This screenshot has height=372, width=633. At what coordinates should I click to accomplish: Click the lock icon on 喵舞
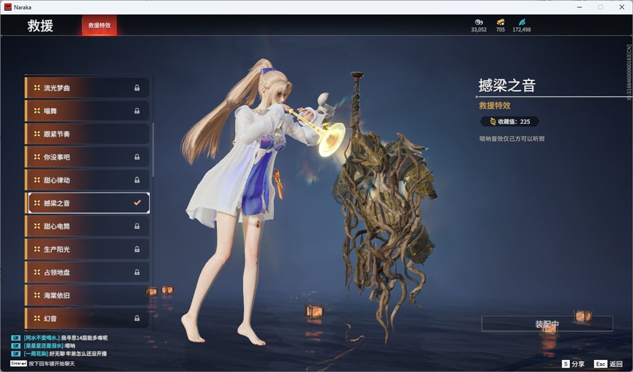137,111
